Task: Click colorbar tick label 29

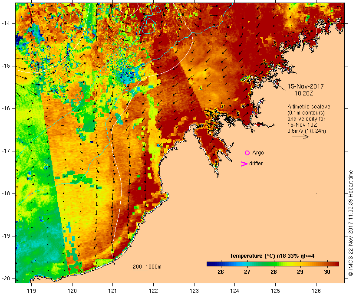Action: tap(300, 272)
